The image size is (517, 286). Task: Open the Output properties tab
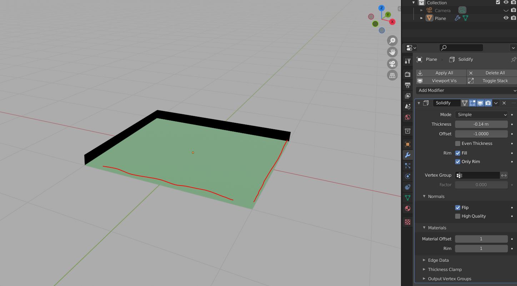click(x=407, y=85)
